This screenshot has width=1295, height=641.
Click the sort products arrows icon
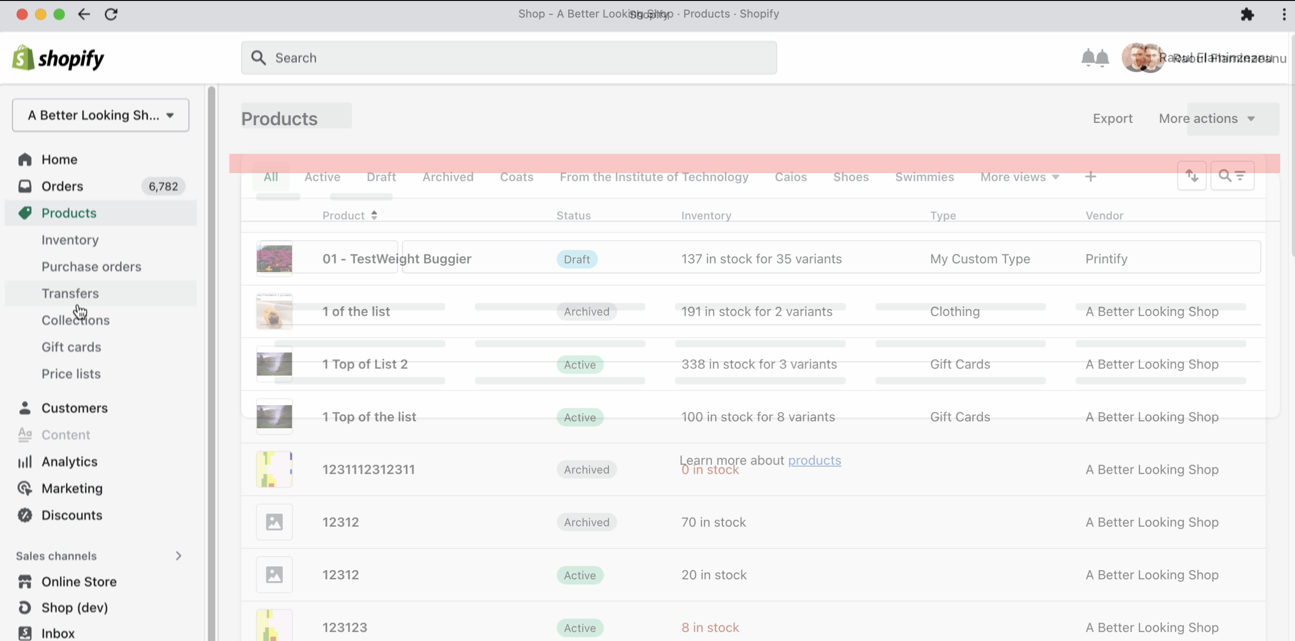pos(1191,175)
